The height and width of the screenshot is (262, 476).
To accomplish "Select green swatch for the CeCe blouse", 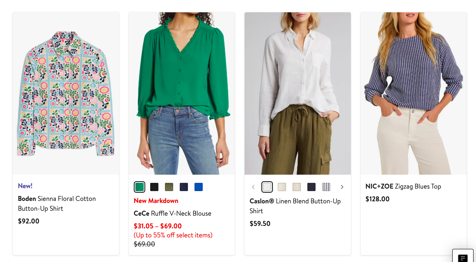I will click(140, 187).
